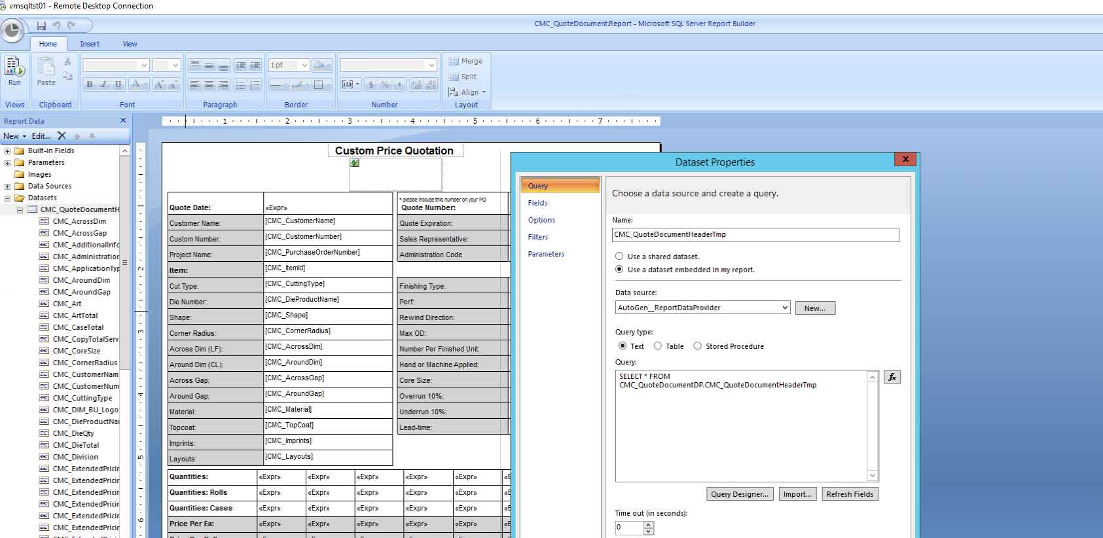Viewport: 1103px width, 538px height.
Task: Toggle Bold formatting in Font group
Action: tap(90, 84)
